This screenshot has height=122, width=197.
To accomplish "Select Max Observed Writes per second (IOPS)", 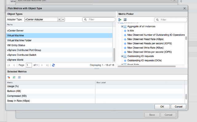I will (149, 52).
